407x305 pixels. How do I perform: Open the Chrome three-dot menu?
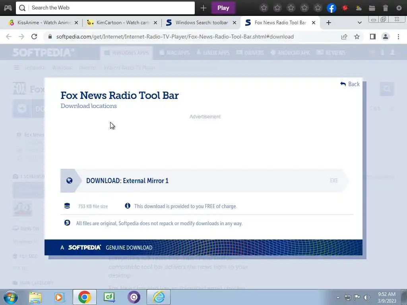pyautogui.click(x=398, y=37)
